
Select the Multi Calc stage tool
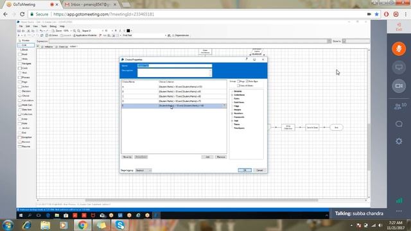(26, 105)
